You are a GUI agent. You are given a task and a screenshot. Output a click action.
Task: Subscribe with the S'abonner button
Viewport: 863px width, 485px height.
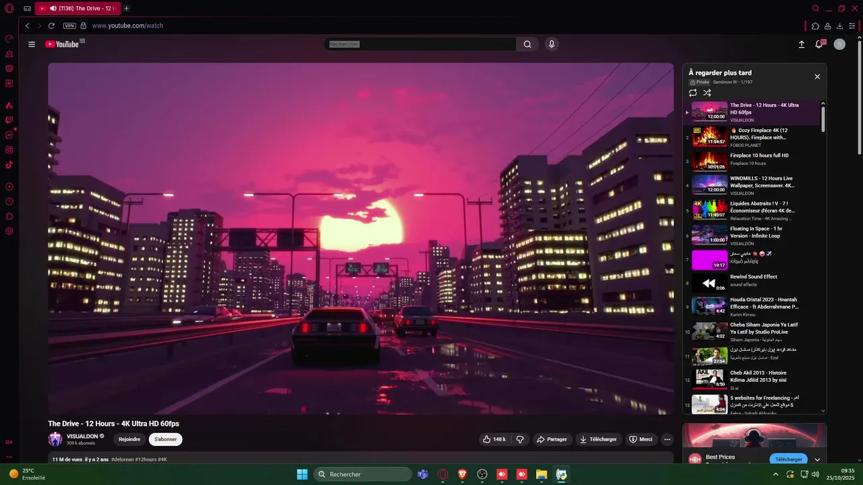165,439
